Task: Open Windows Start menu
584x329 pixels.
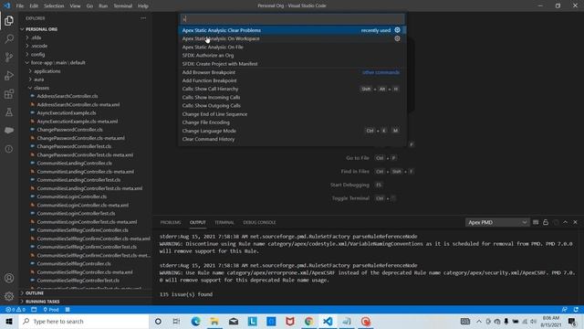Action: coord(9,321)
